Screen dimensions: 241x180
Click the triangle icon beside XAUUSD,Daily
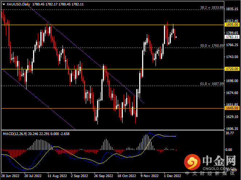4,4
